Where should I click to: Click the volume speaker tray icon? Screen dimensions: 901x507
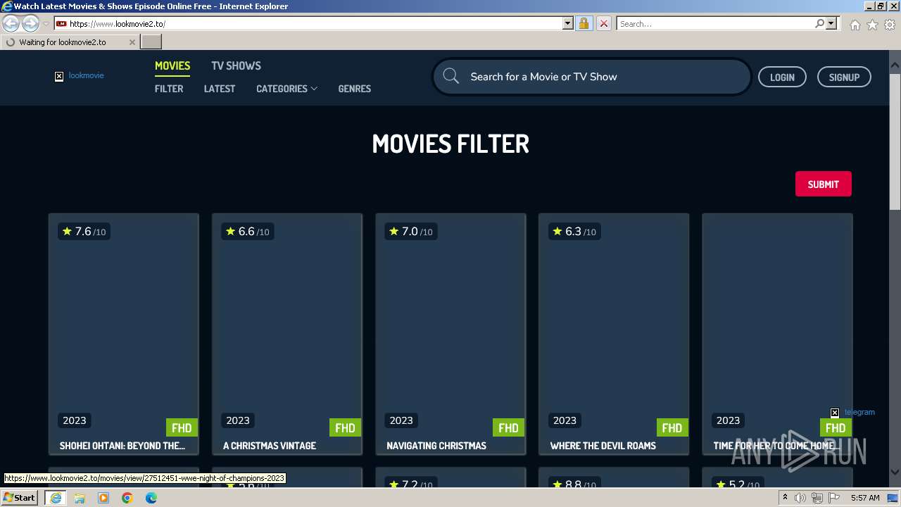pyautogui.click(x=800, y=498)
